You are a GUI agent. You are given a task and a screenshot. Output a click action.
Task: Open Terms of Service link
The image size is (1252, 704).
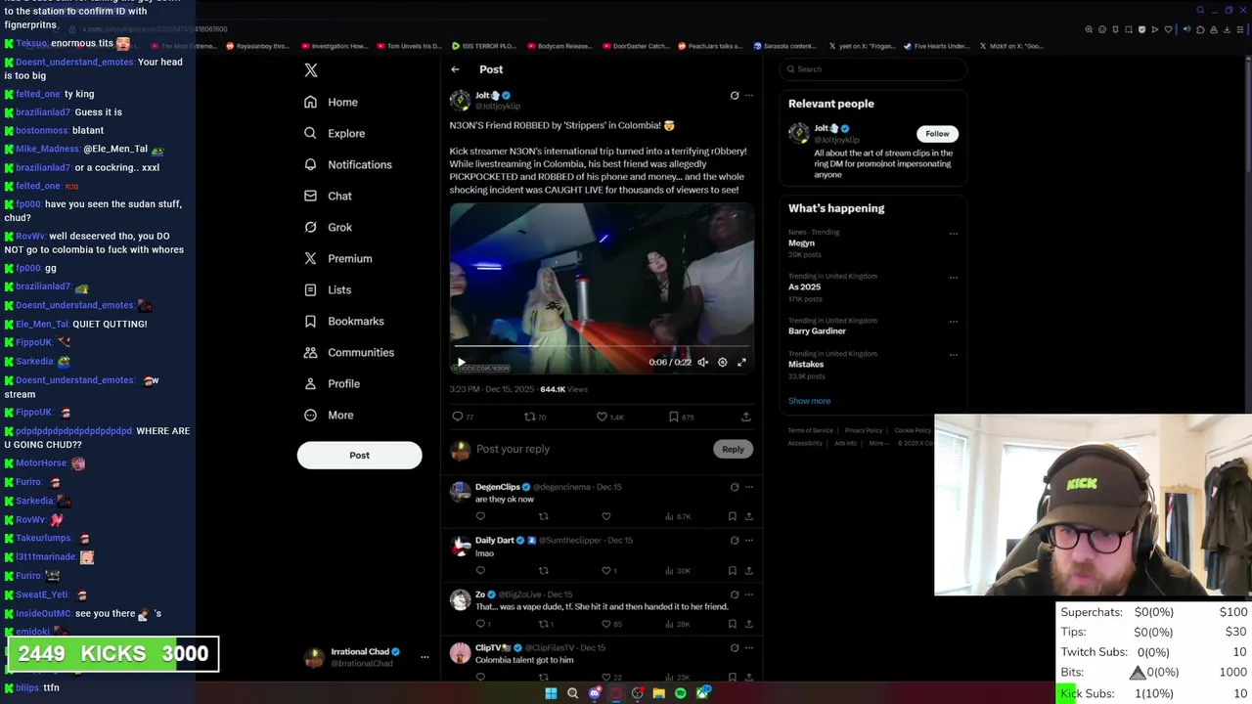(x=811, y=430)
